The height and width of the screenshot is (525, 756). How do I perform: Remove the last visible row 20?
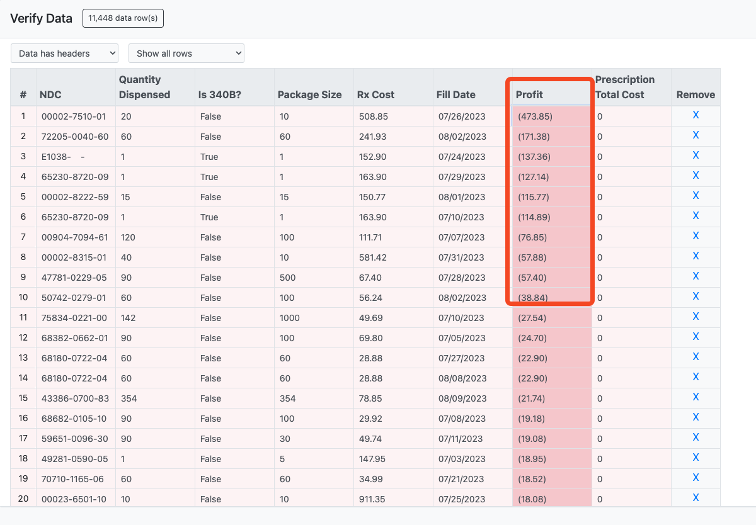(695, 497)
